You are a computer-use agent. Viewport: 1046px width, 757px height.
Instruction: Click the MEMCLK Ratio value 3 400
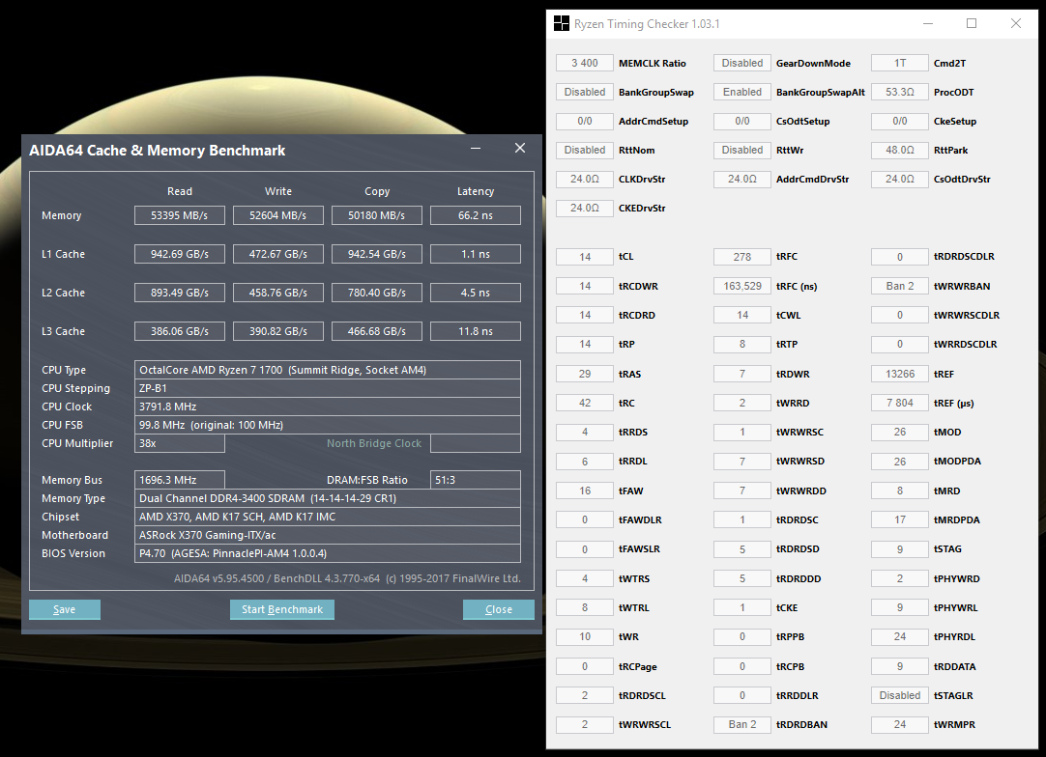[584, 63]
